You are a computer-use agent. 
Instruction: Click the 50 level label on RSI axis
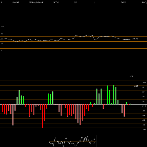(x=2, y=39)
